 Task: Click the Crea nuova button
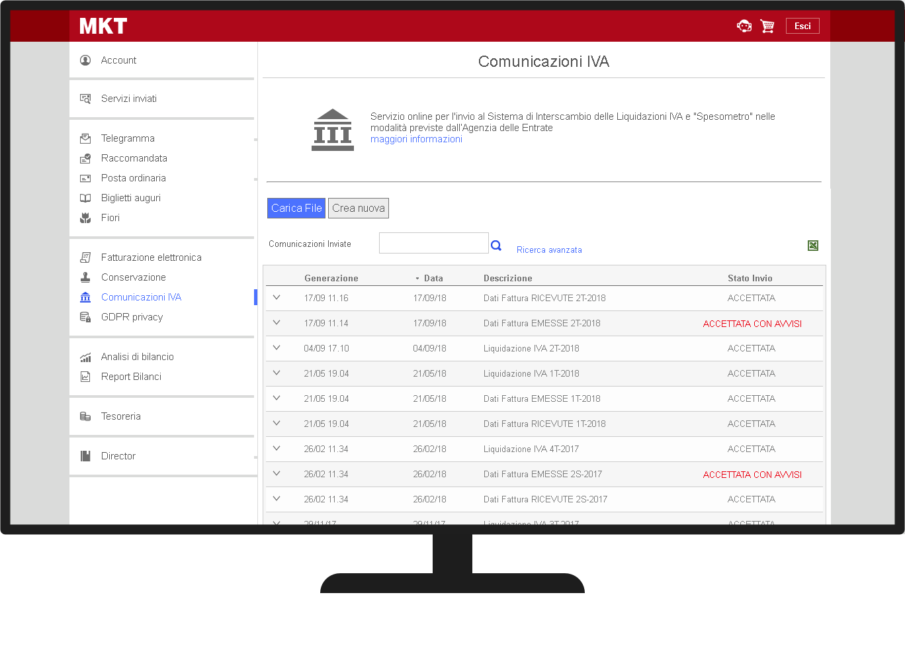[x=359, y=208]
